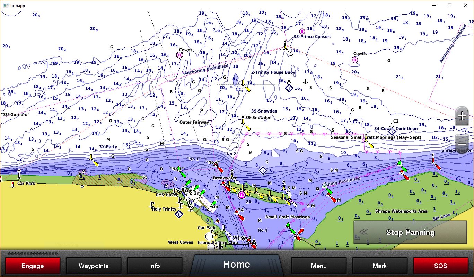Click the information diamond near the Breakwater
The height and width of the screenshot is (277, 474).
[x=263, y=170]
